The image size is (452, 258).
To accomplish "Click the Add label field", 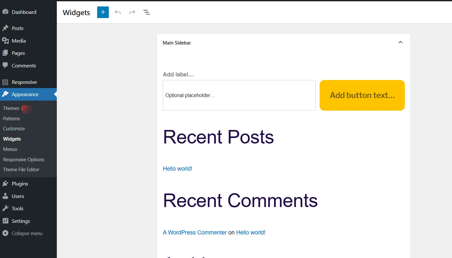I will pyautogui.click(x=179, y=74).
